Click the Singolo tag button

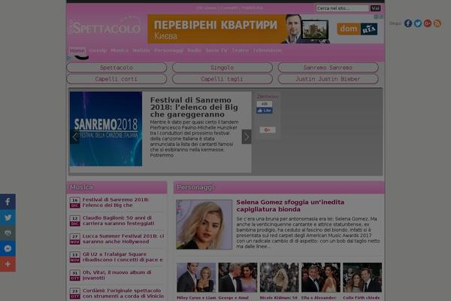pos(222,68)
